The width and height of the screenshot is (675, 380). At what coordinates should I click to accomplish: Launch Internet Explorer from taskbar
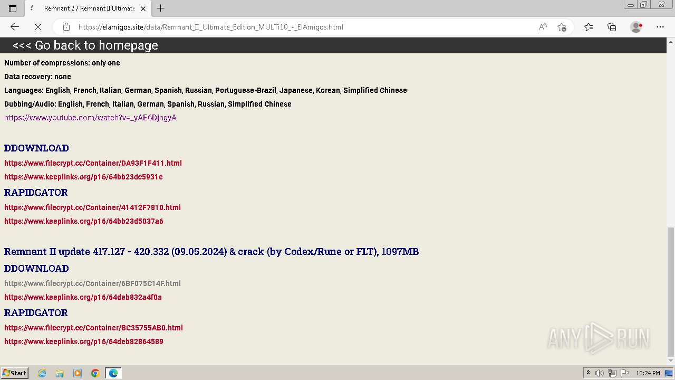tap(42, 373)
